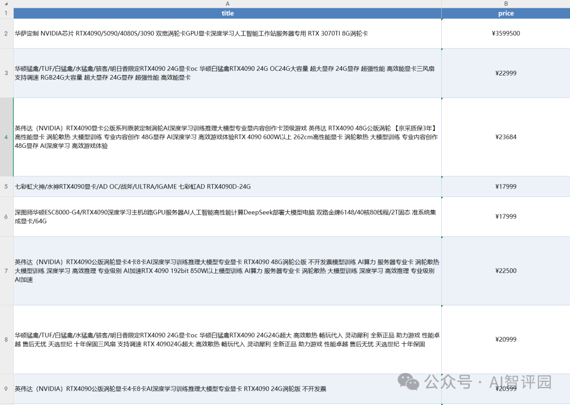This screenshot has height=405, width=570.
Task: Click the price cell ¥22999
Action: [506, 73]
